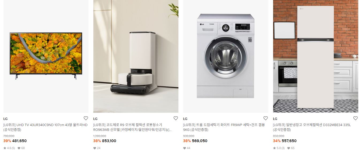Add the UHD TV 43UR340C9ND to wishlist
The width and height of the screenshot is (359, 152).
point(86,118)
